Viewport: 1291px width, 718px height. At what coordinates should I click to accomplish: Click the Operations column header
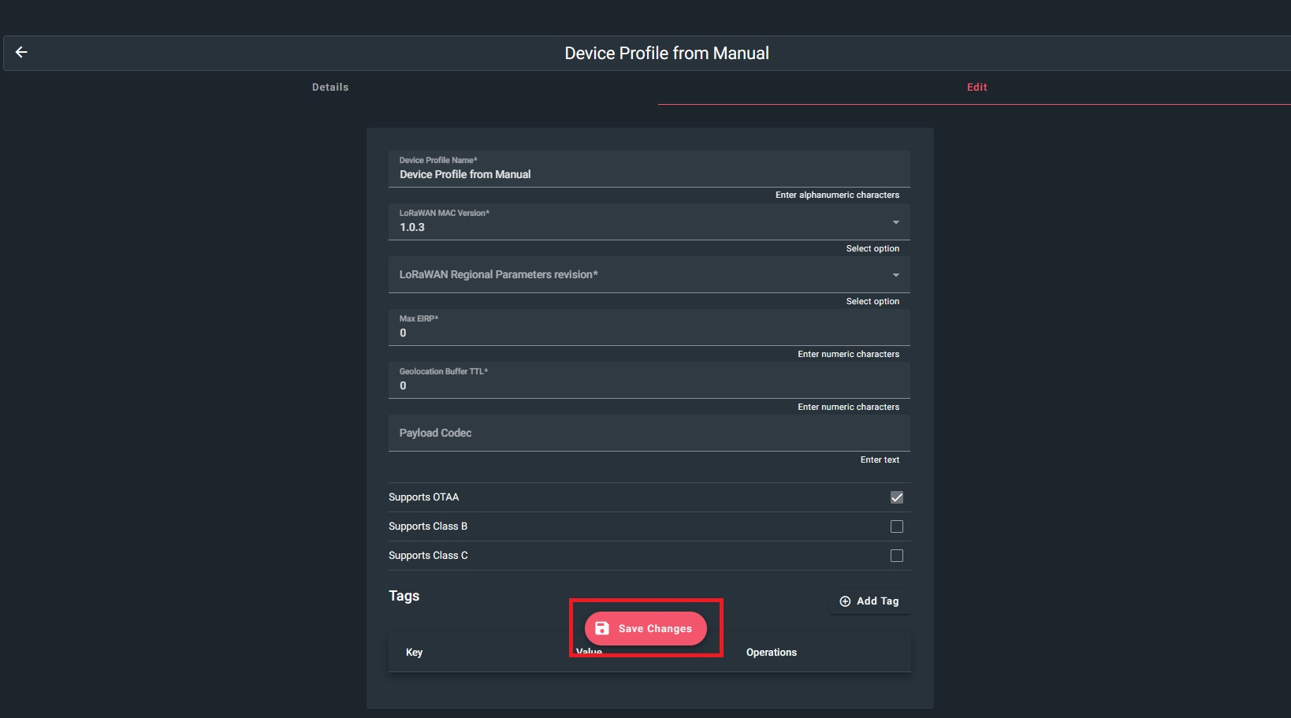tap(772, 653)
